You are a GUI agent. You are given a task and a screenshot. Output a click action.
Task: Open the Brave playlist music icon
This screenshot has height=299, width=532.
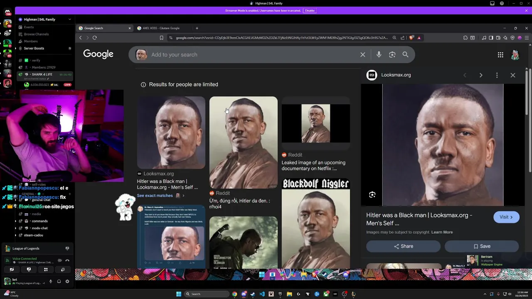pyautogui.click(x=484, y=38)
